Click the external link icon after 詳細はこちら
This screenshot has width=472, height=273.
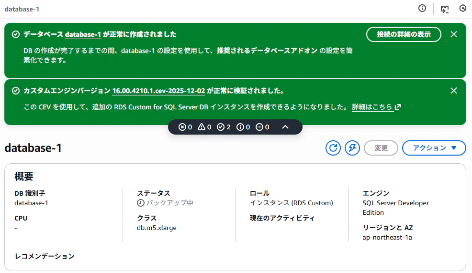(x=398, y=107)
